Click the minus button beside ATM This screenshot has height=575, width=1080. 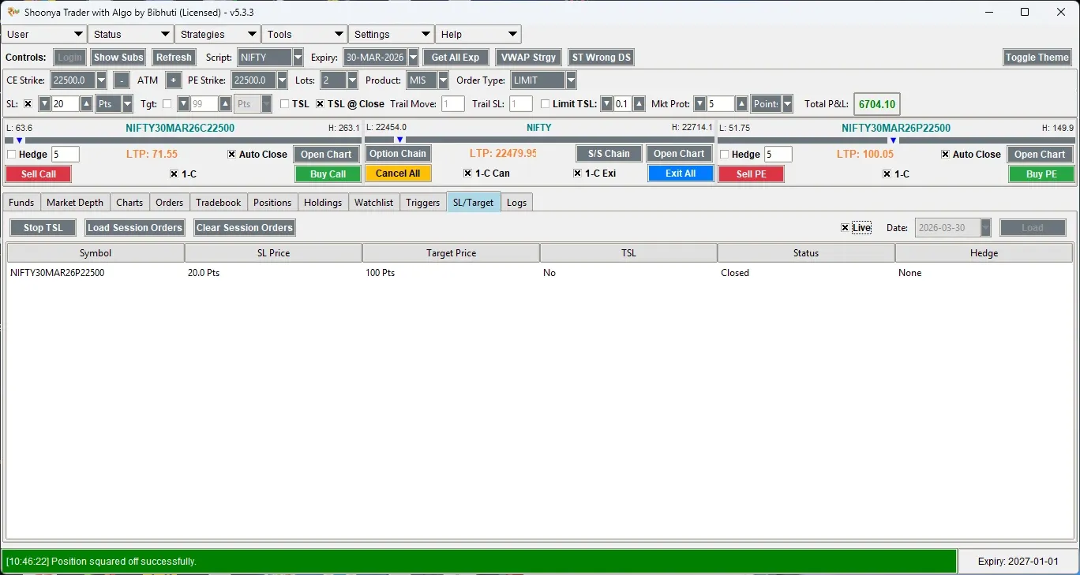(122, 80)
